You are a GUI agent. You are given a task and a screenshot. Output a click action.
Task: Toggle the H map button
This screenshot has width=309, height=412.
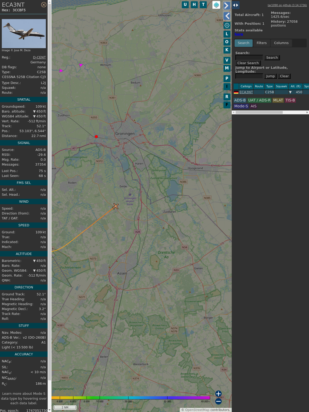(194, 5)
